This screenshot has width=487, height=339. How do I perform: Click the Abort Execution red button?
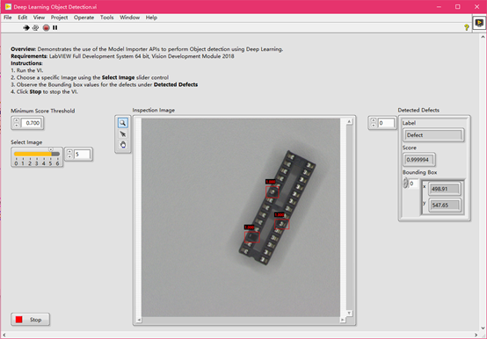[46, 28]
